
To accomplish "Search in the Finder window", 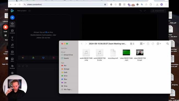I will click(x=167, y=44).
